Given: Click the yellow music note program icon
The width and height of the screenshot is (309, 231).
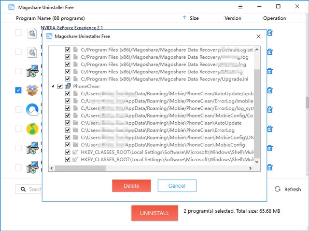Looking at the screenshot, I should [x=32, y=129].
